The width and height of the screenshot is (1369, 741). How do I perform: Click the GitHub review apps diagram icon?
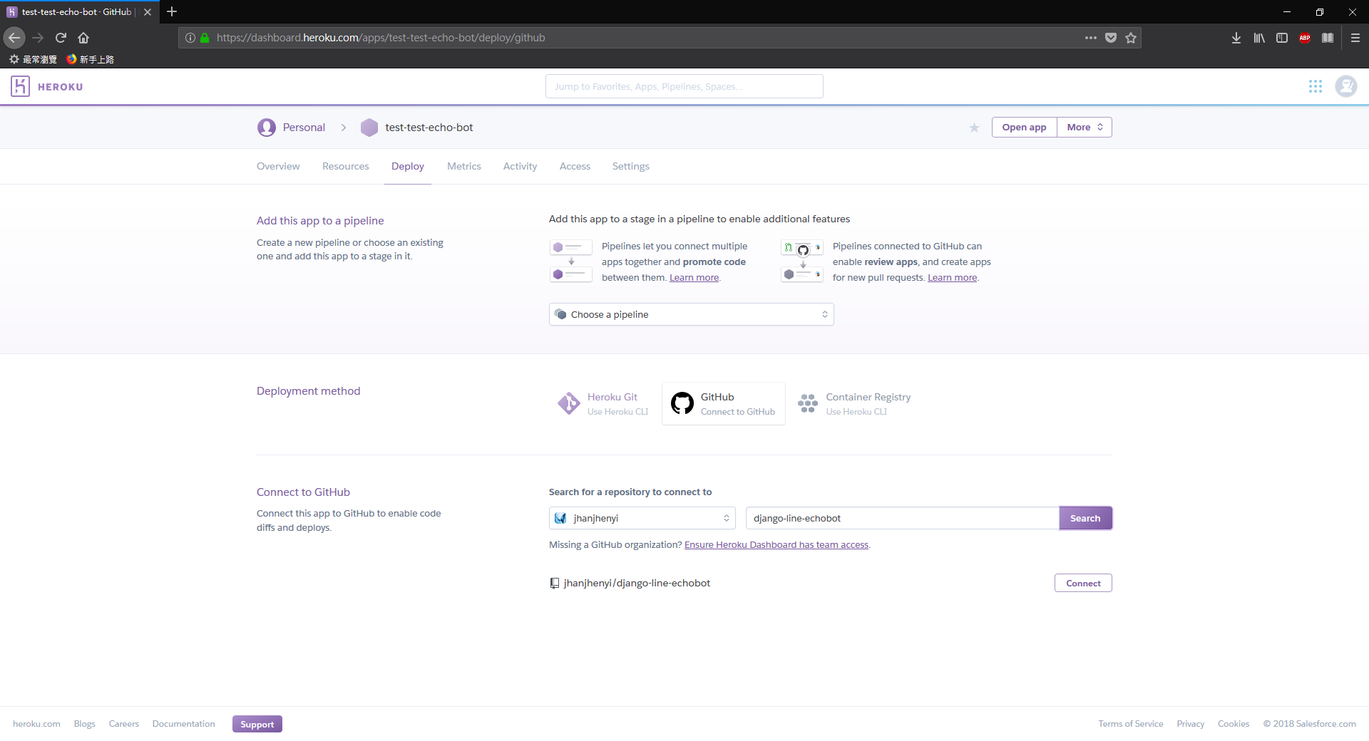(x=802, y=261)
